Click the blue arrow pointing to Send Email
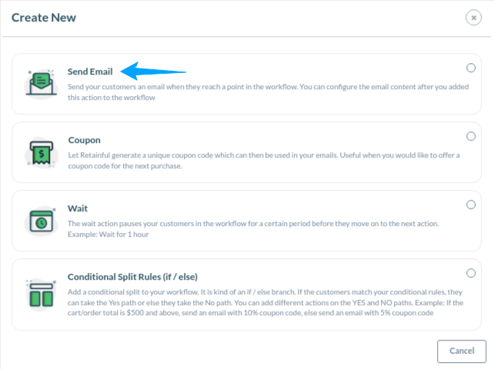 click(x=153, y=71)
